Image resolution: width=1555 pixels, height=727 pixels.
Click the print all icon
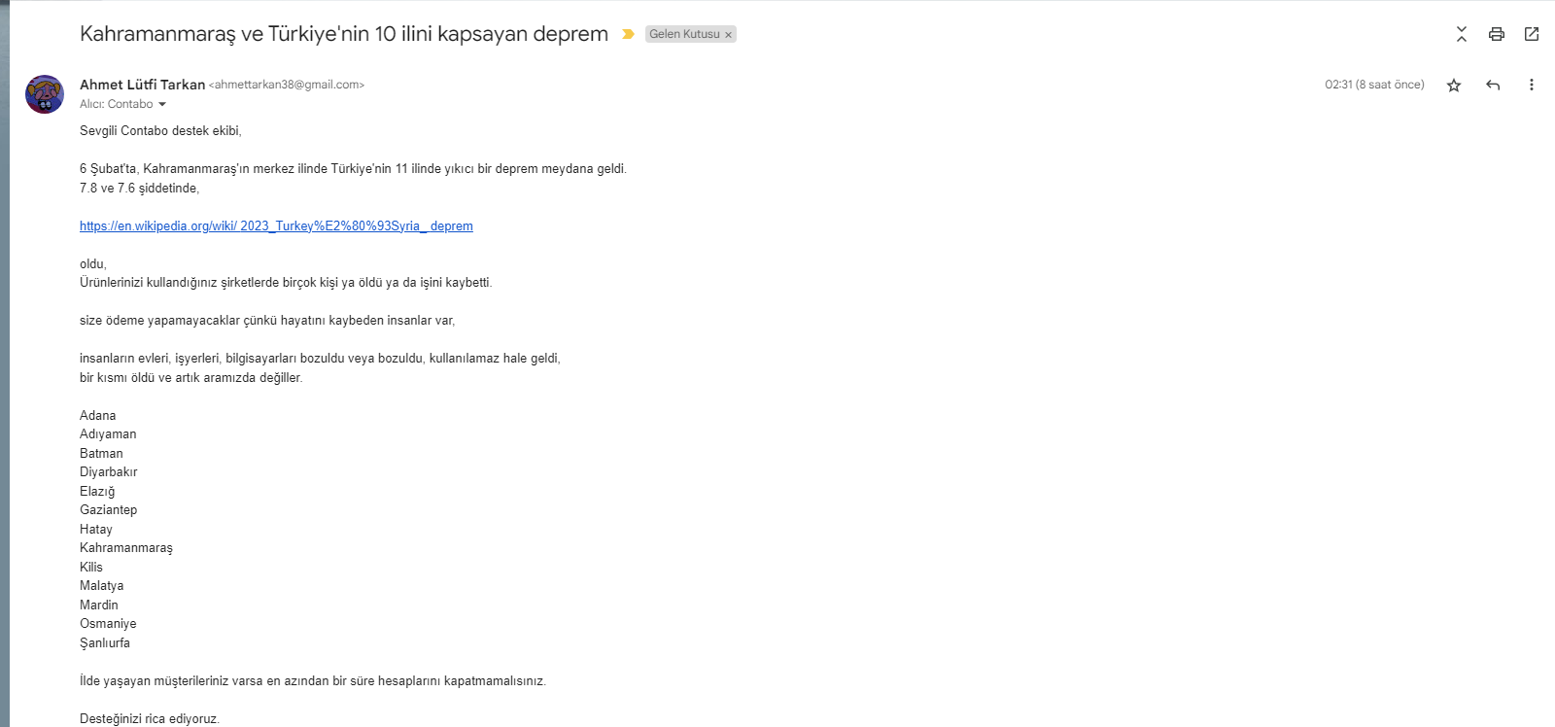tap(1497, 34)
